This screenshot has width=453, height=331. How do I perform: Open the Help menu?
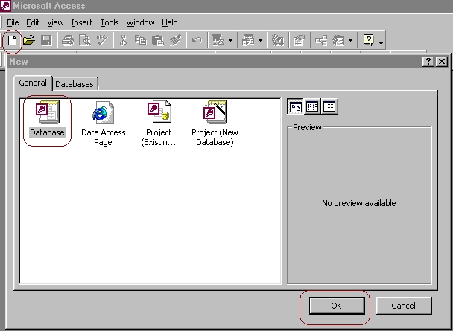170,22
